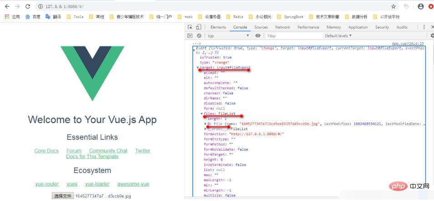The image size is (434, 201).
Task: Open the 翻译 bookmark
Action: click(x=53, y=17)
